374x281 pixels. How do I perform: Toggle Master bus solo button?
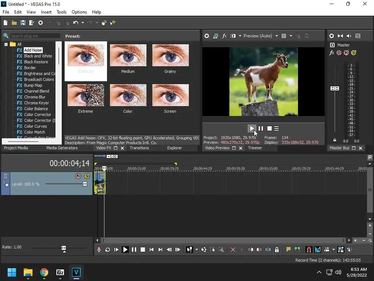point(354,53)
